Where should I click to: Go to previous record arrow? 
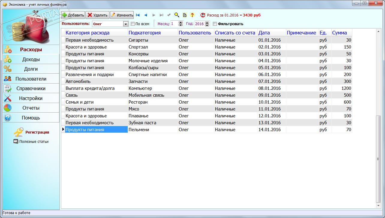pos(146,15)
